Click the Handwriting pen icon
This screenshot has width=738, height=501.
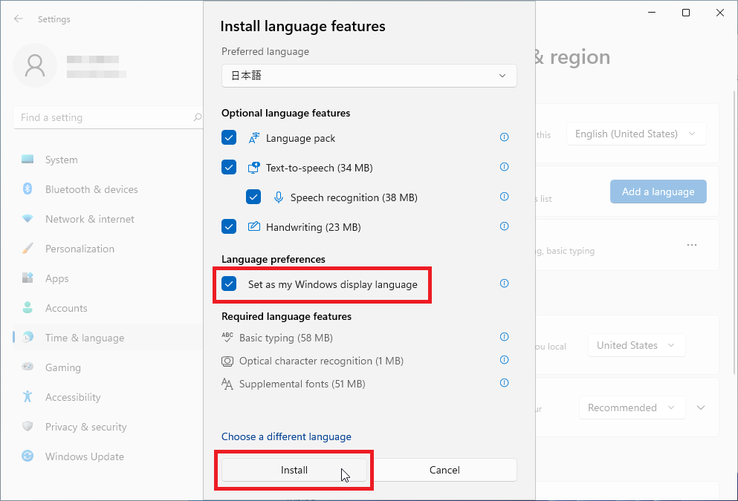pos(253,226)
